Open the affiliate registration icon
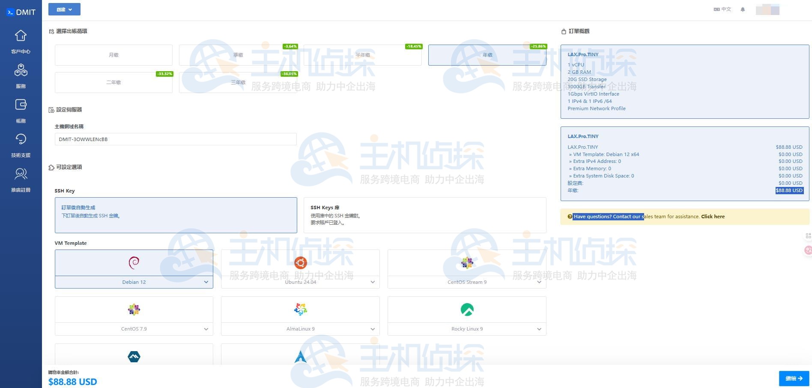The width and height of the screenshot is (812, 388). pos(21,174)
